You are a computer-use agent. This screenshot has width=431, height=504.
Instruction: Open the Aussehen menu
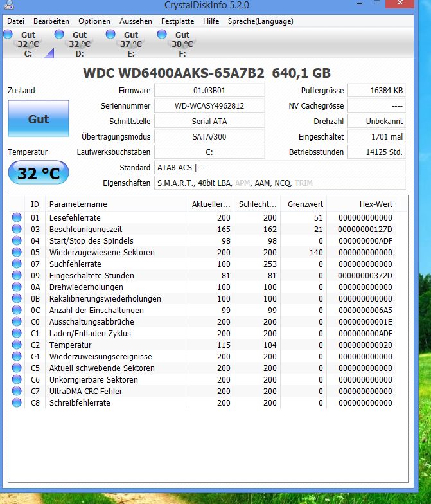pyautogui.click(x=136, y=21)
